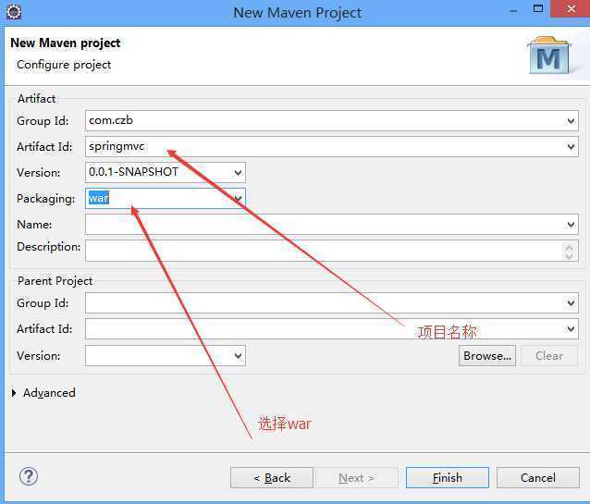Click the Back button

point(272,478)
